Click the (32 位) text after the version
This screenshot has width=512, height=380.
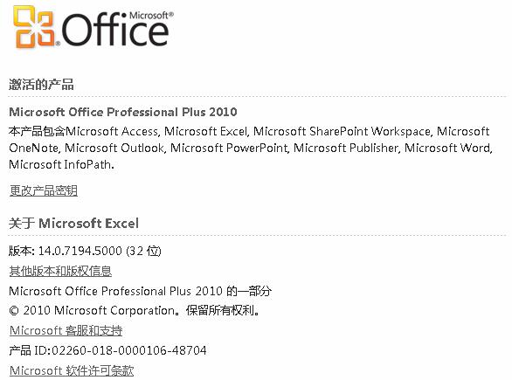point(143,251)
